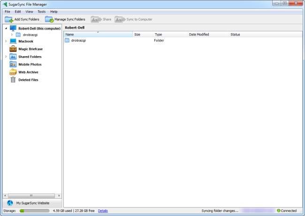Click the Macbook laptop icon
The width and height of the screenshot is (305, 216).
[x=13, y=41]
